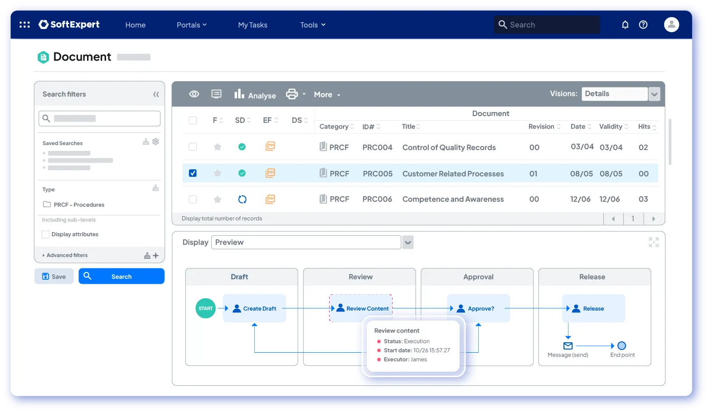Check the Control of Quality Records row

click(193, 147)
